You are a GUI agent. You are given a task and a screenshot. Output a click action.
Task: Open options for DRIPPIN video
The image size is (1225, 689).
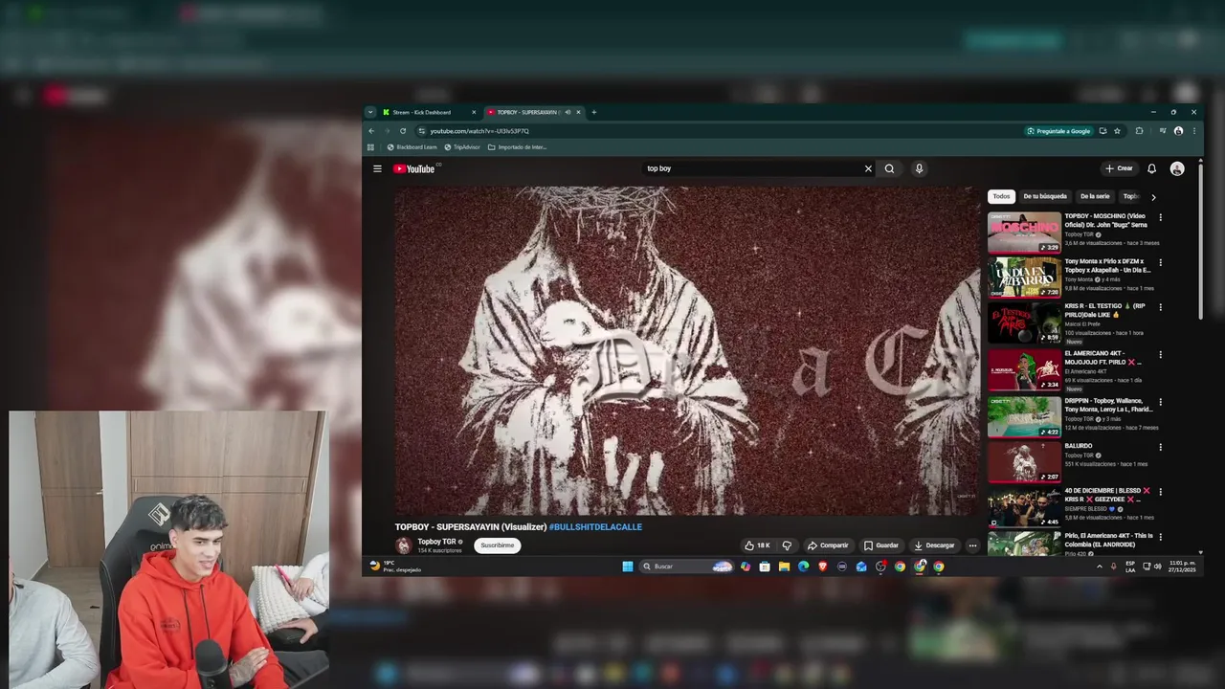coord(1160,402)
